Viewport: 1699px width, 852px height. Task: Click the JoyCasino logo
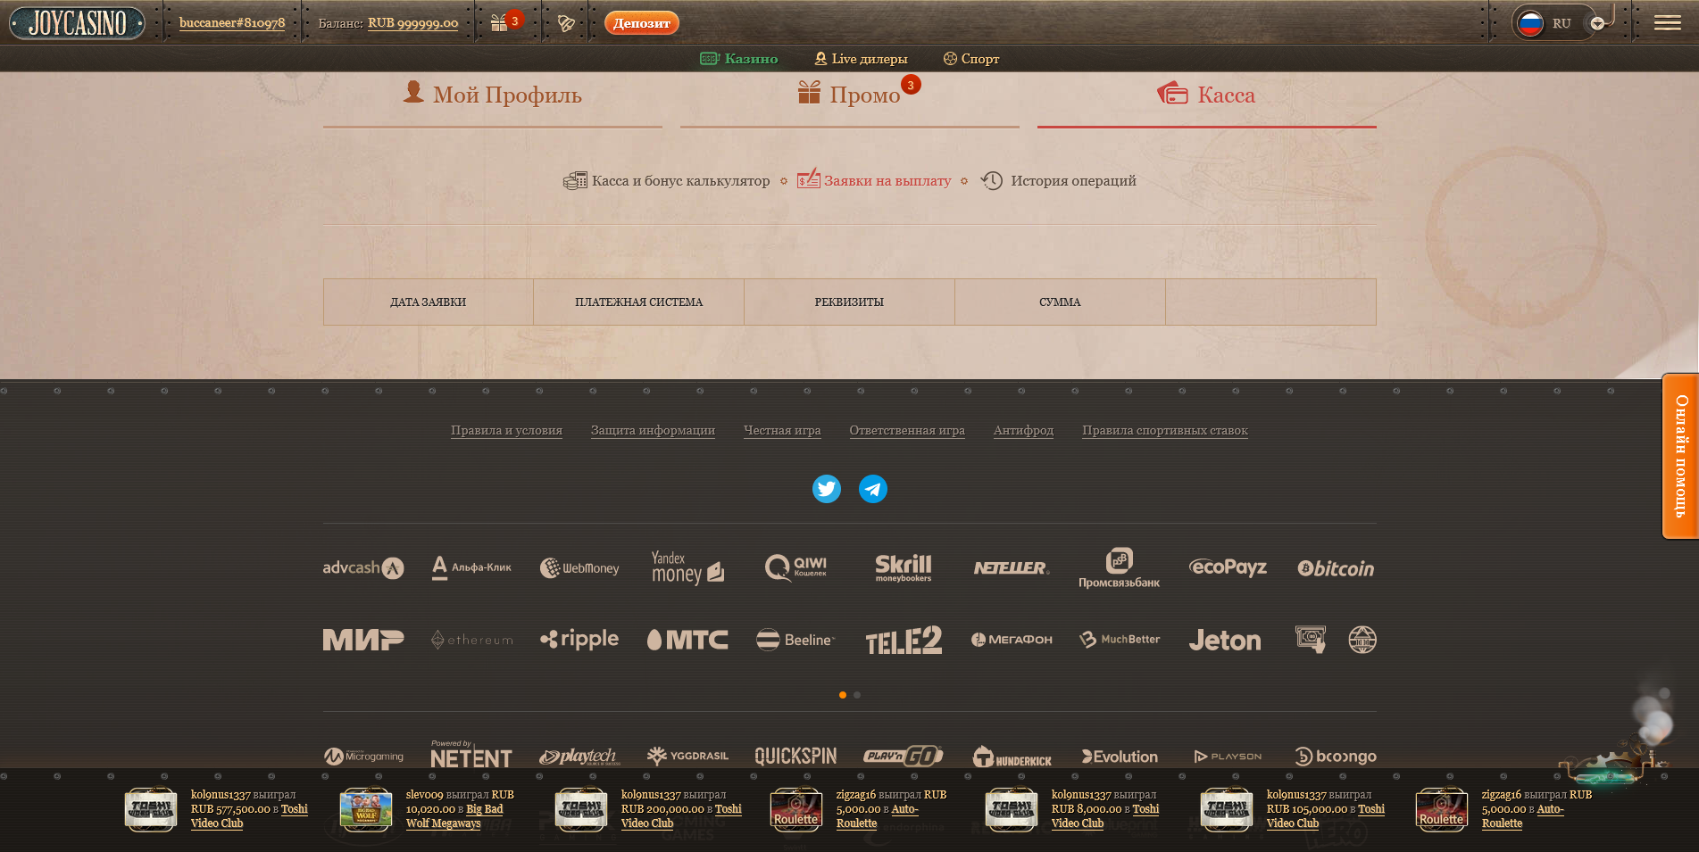coord(78,23)
